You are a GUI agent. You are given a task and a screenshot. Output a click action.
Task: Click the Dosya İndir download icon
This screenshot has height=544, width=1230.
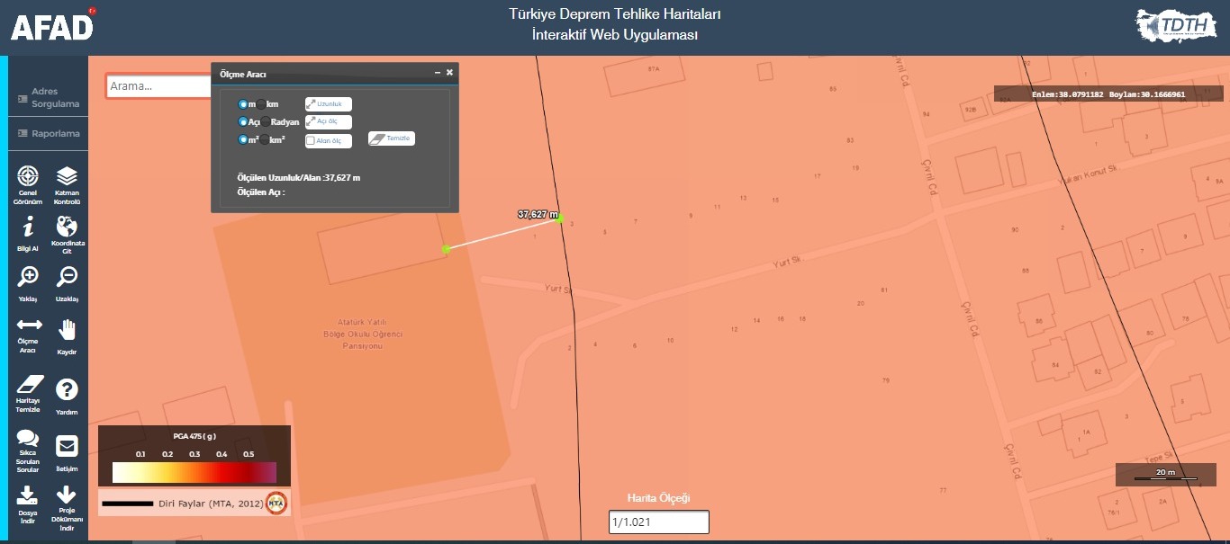pos(28,507)
